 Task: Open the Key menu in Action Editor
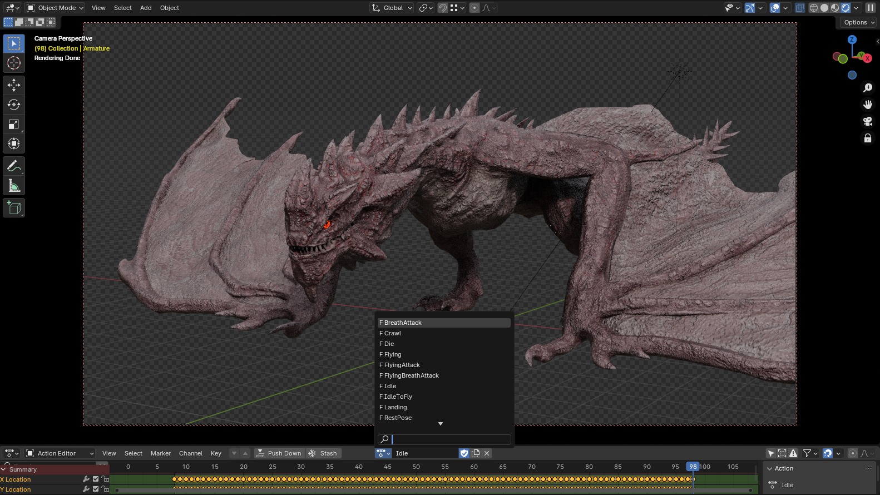216,453
